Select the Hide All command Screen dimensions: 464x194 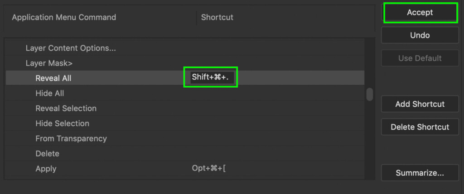[50, 93]
